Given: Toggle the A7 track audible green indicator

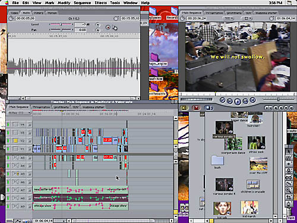Looking at the screenshot, I should pyautogui.click(x=8, y=190).
